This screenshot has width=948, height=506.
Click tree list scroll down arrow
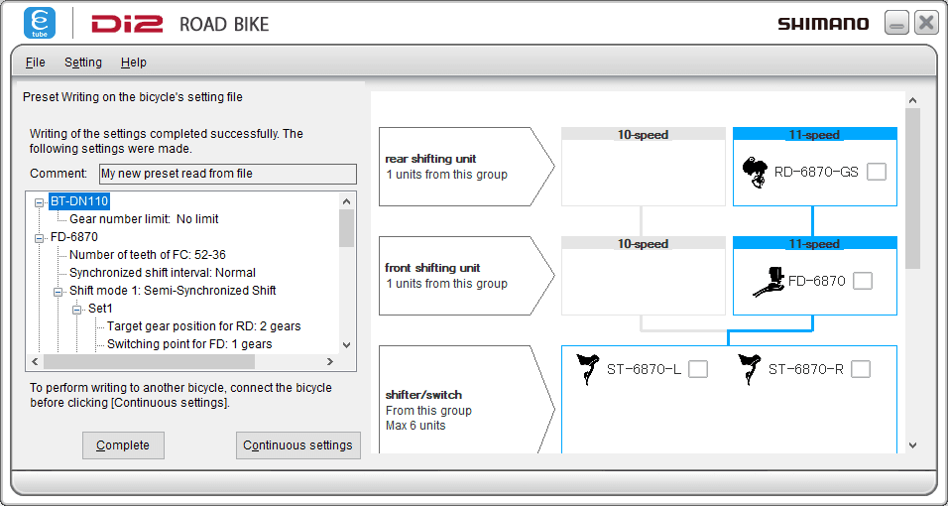point(346,345)
